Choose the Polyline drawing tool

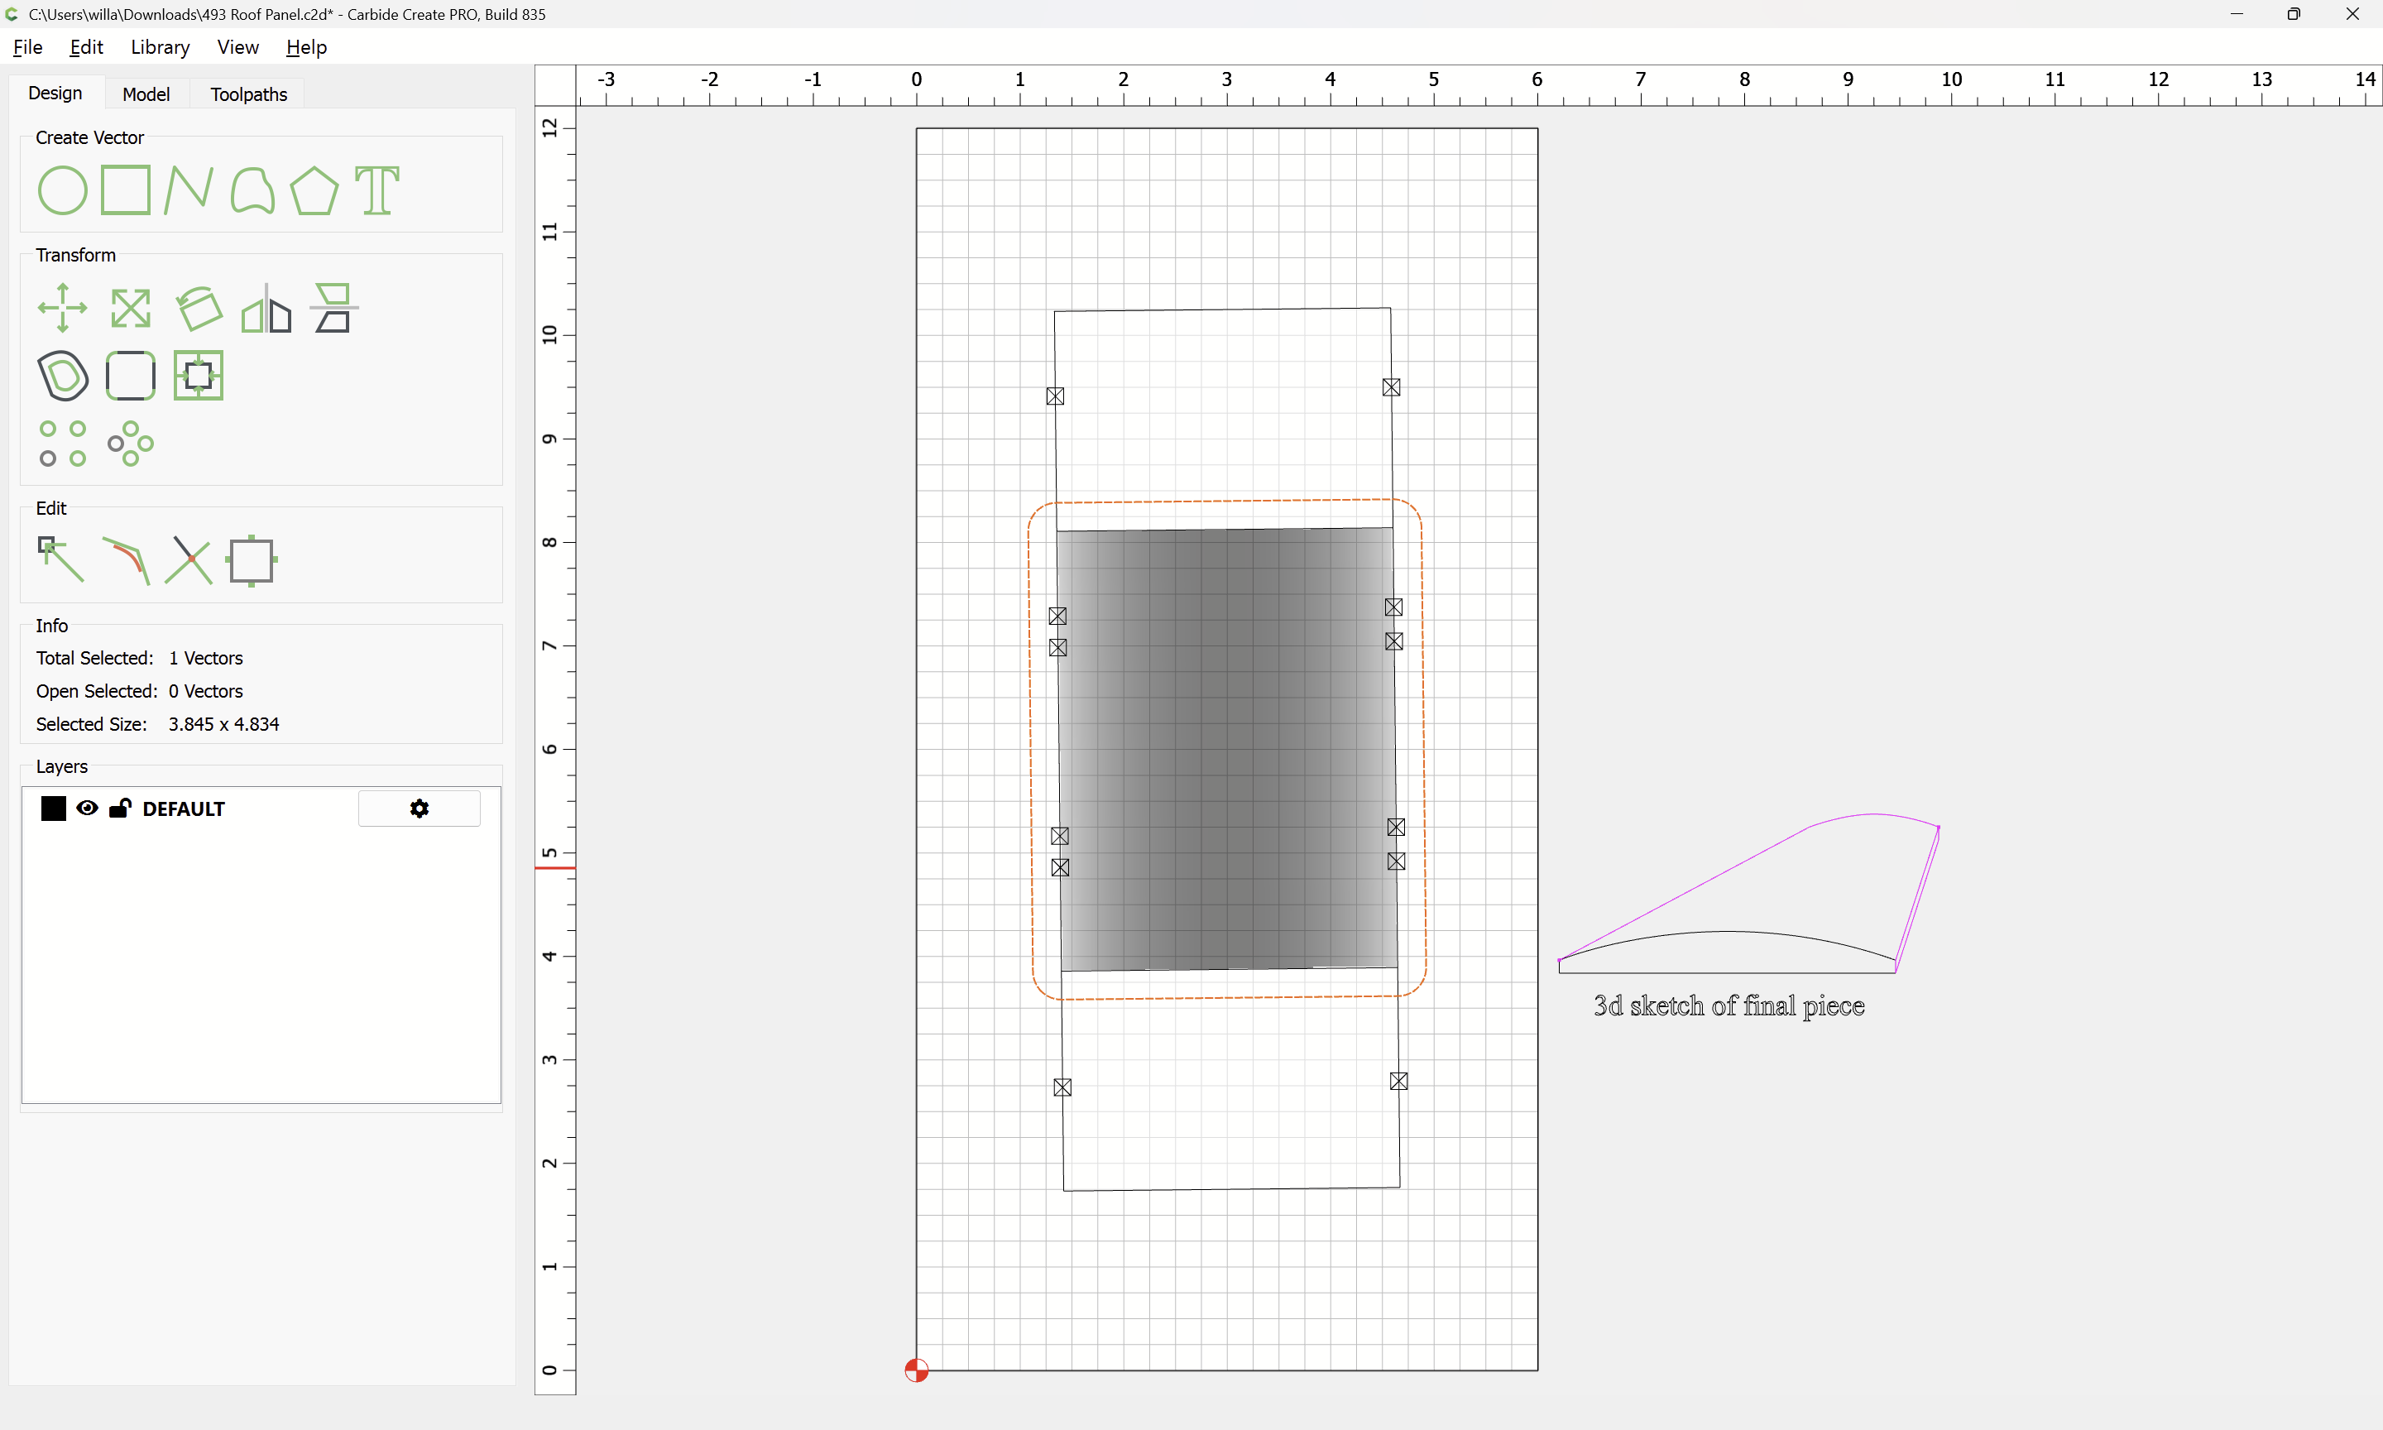pyautogui.click(x=188, y=190)
